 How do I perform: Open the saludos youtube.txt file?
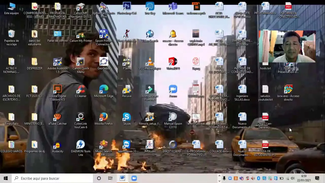[x=265, y=93]
